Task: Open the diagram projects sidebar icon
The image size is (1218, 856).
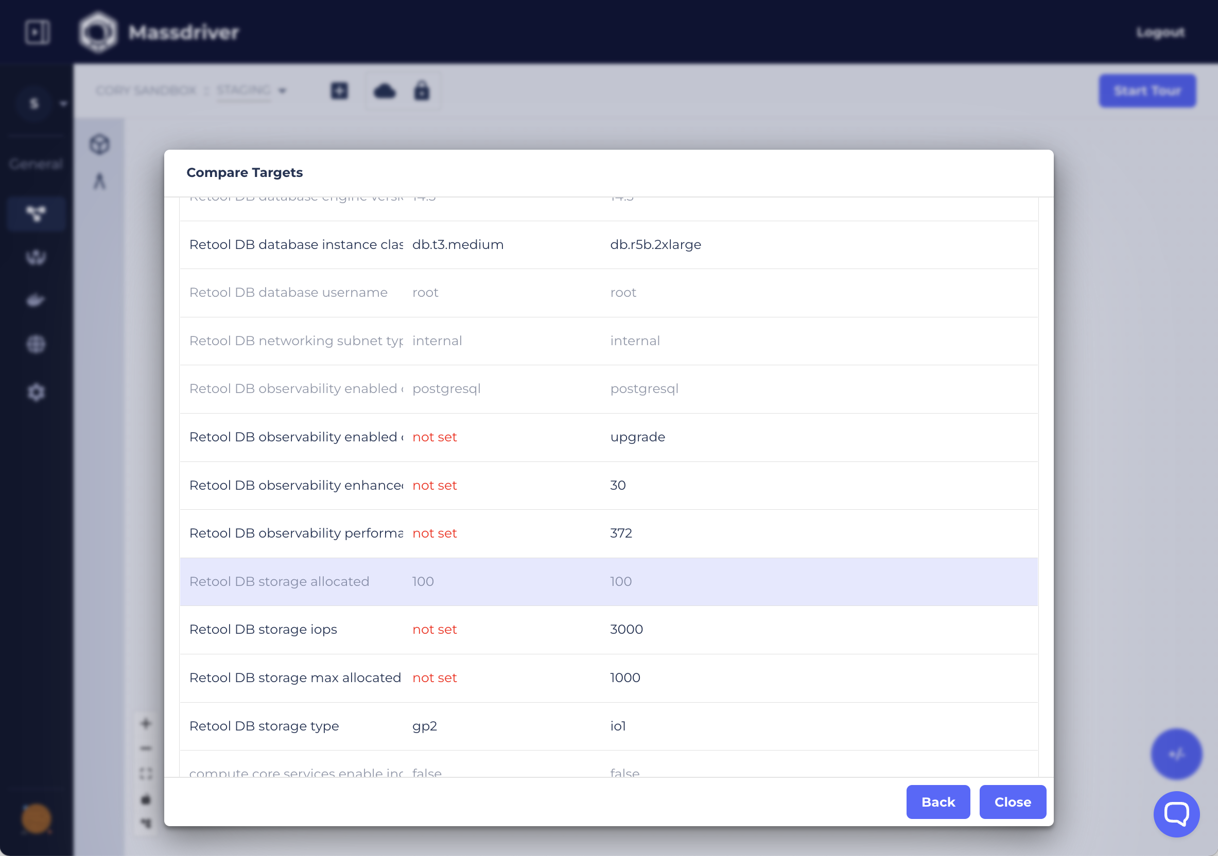Action: point(36,213)
